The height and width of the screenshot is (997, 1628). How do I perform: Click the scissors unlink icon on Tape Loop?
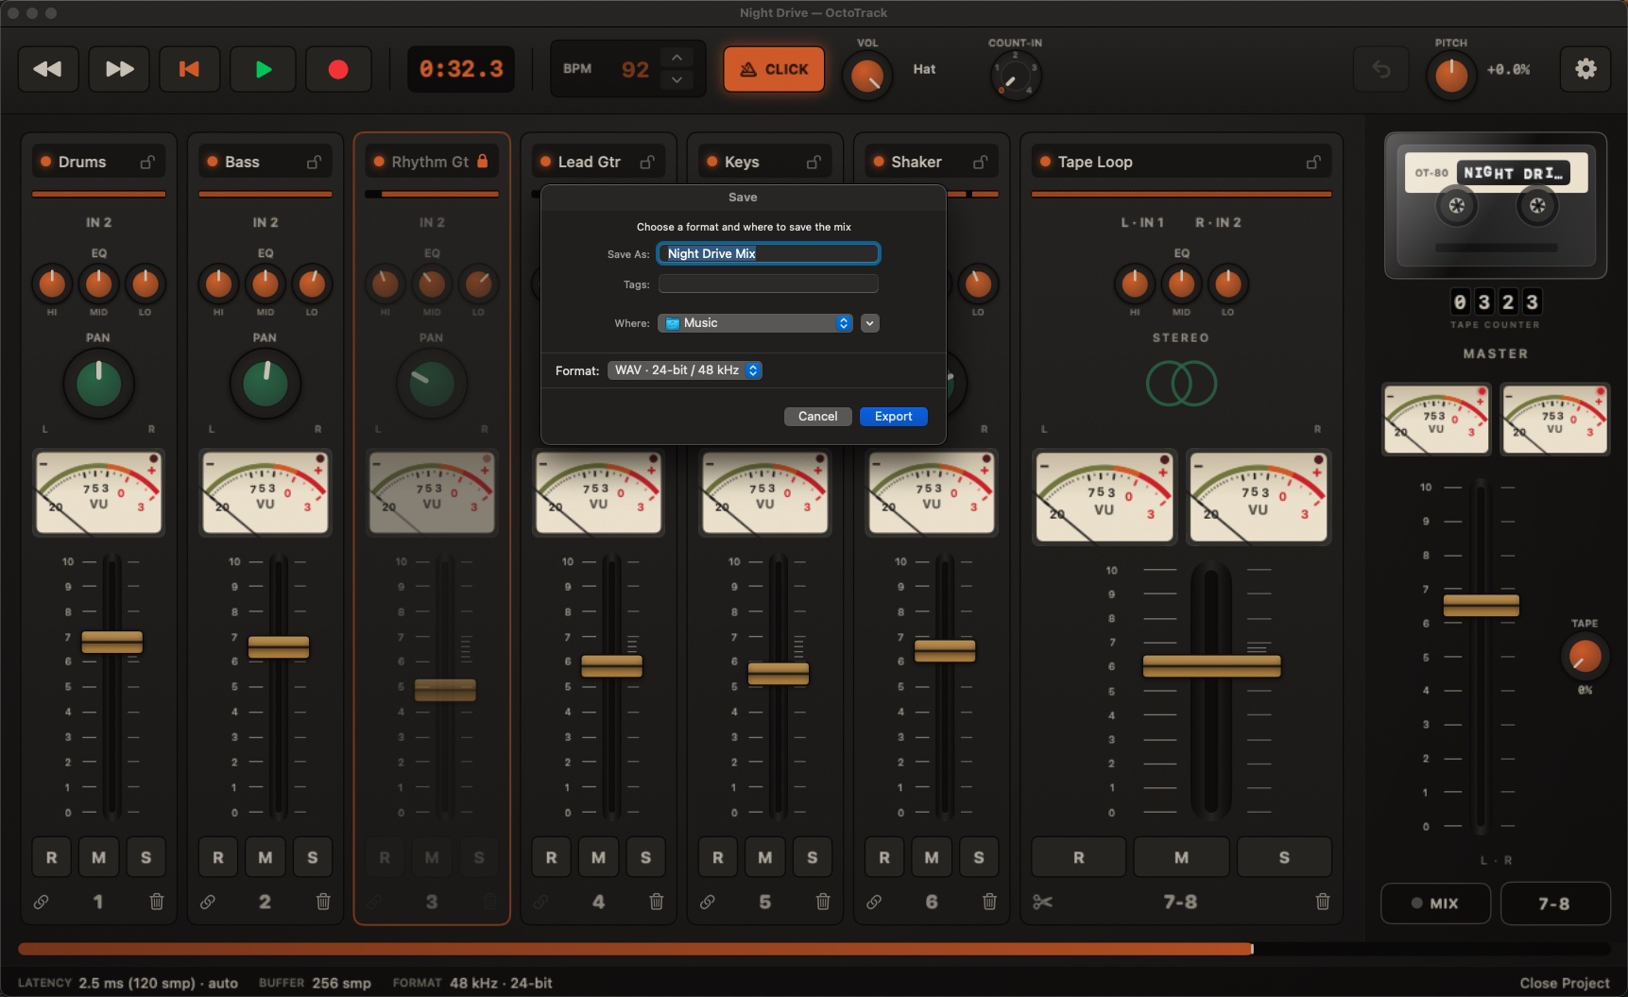1042,902
